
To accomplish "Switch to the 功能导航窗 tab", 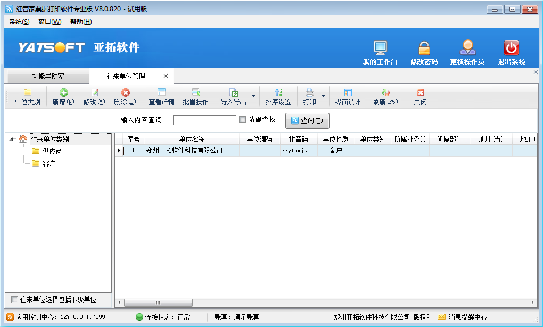I will point(50,76).
